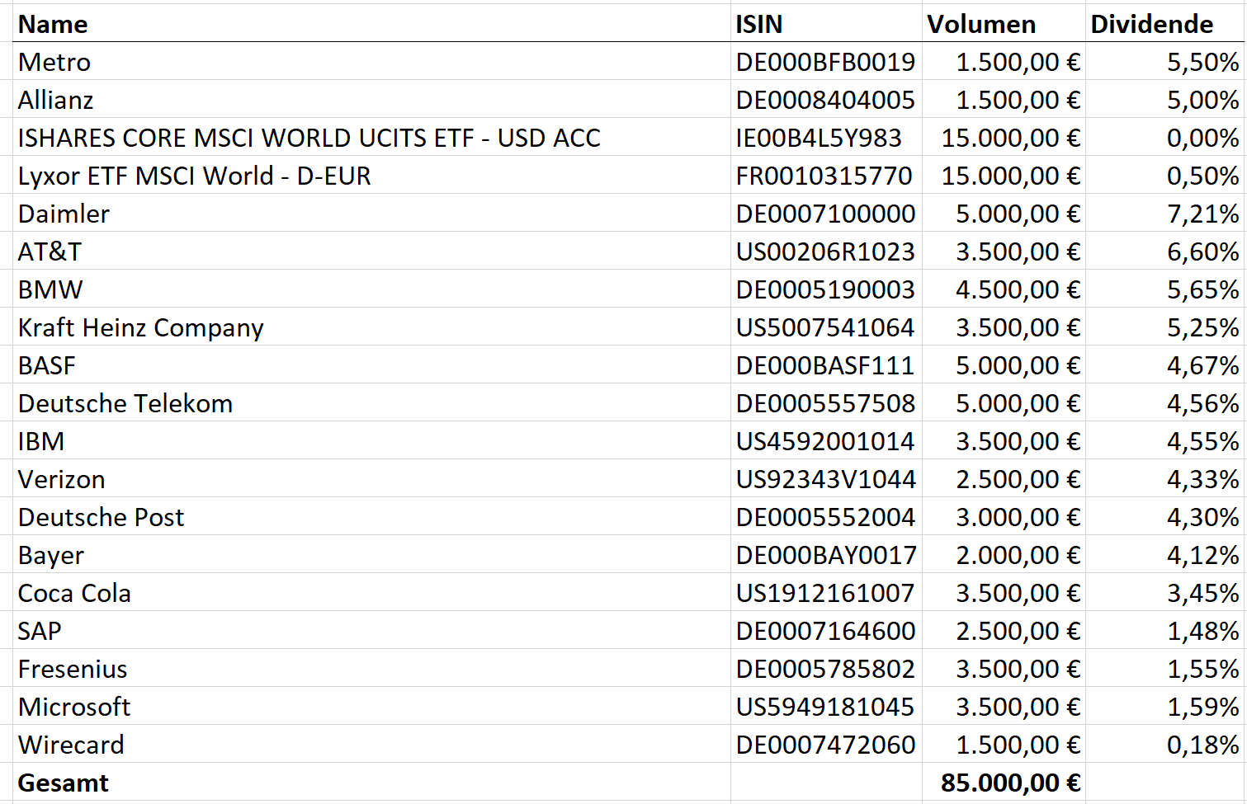
Task: Select Daimler's dividend value 7,21%
Action: point(1202,214)
